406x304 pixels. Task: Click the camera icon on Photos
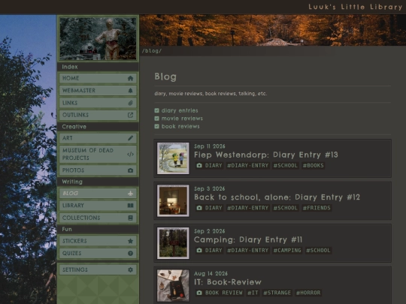coord(130,170)
